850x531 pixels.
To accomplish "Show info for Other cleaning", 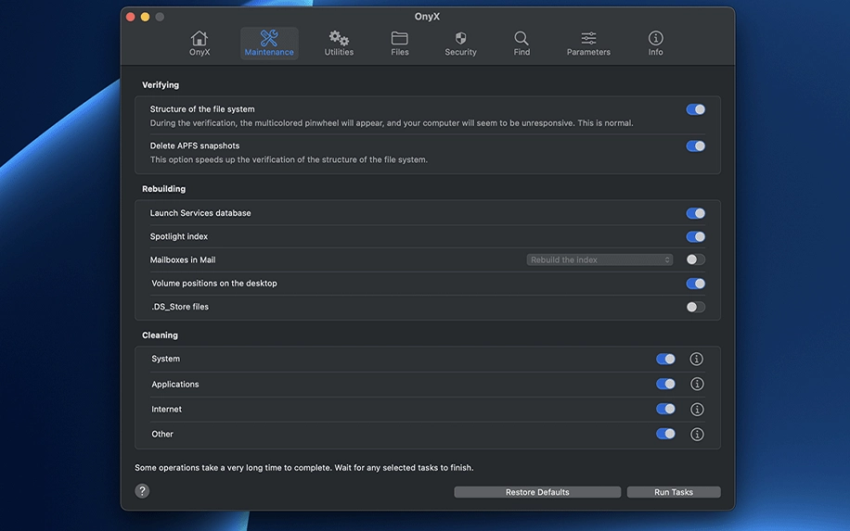I will tap(697, 434).
